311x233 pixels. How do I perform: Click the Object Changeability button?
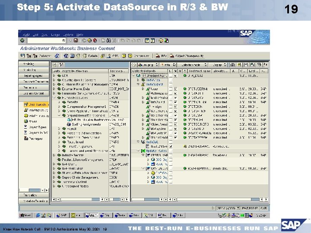point(187,56)
